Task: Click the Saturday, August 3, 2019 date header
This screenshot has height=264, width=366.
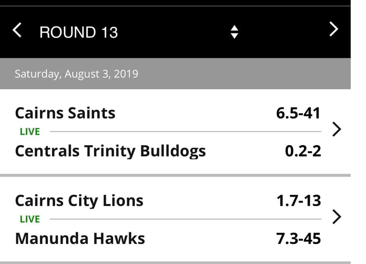Action: 77,74
